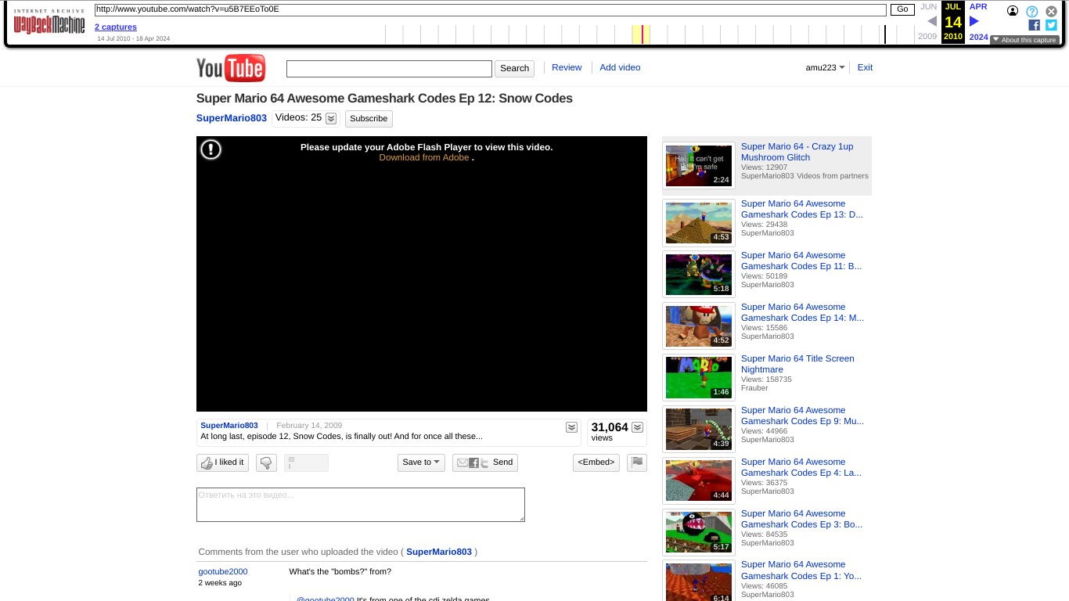Click the thumbs-up 'I liked it' icon
The height and width of the screenshot is (601, 1069).
click(x=205, y=462)
